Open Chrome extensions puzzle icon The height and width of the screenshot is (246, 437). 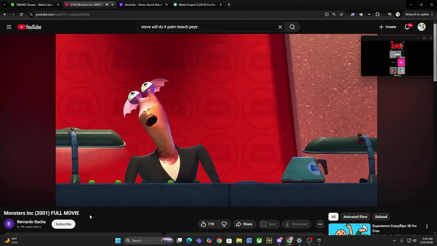[x=377, y=14]
